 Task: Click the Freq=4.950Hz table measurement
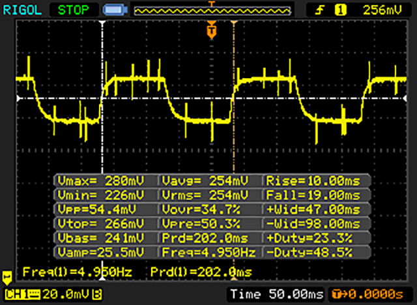[208, 252]
